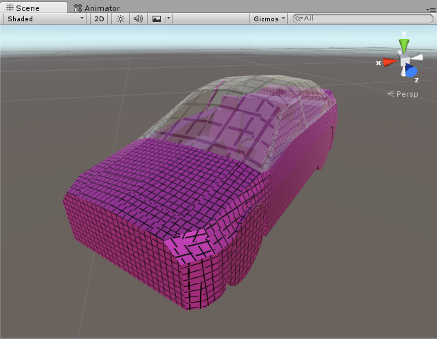Click the green Y axis cone
This screenshot has width=437, height=339.
(x=404, y=45)
